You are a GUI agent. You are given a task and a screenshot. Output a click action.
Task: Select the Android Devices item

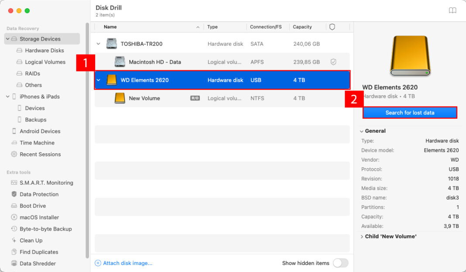click(x=40, y=131)
